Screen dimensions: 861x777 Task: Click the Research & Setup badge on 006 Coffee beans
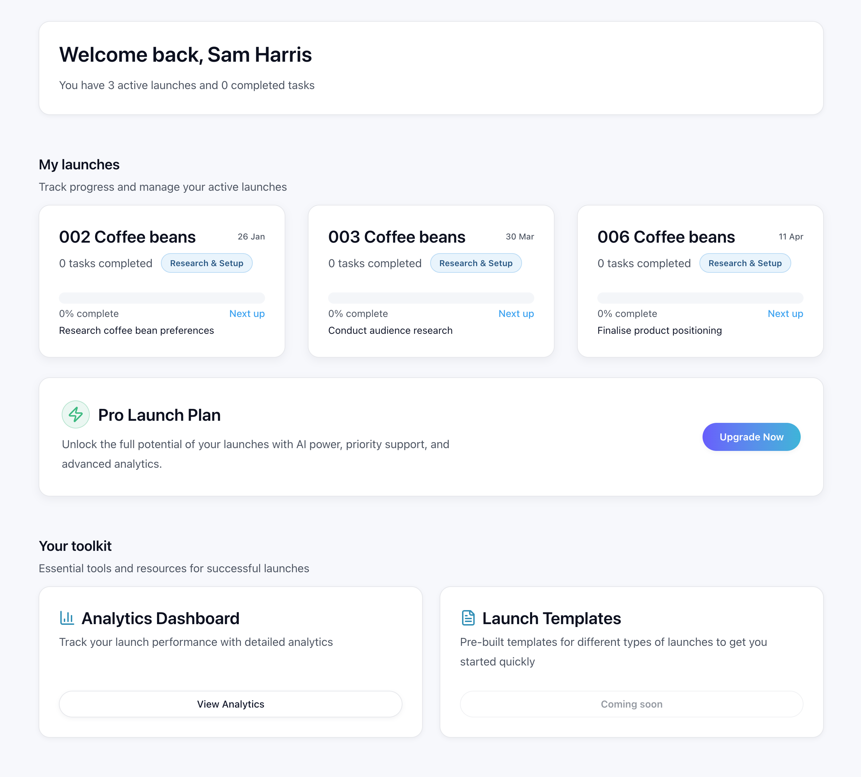pos(745,263)
